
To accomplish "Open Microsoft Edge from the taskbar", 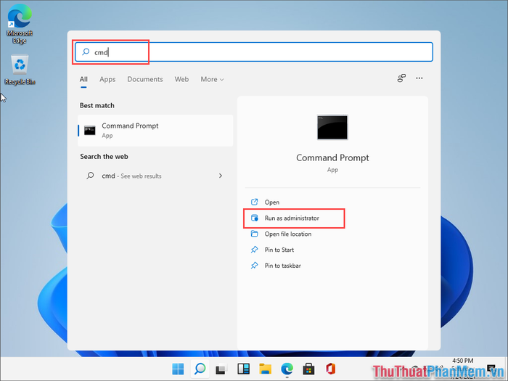I will (287, 369).
